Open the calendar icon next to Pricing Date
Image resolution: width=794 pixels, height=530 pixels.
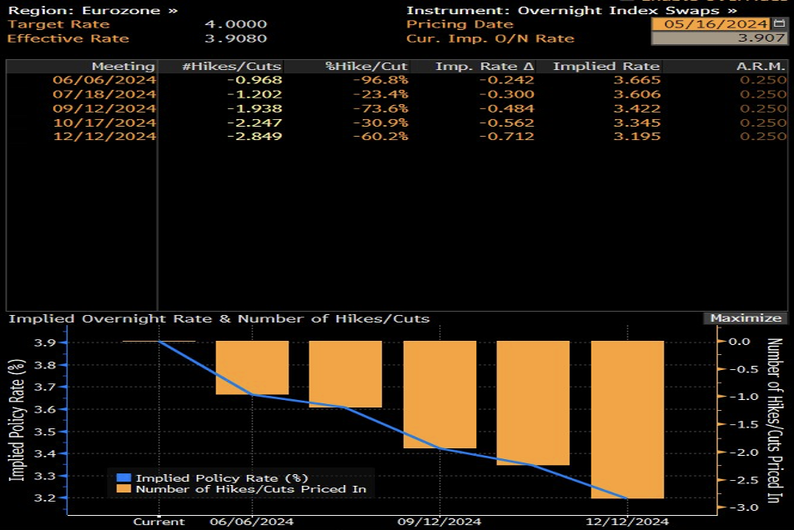tap(779, 24)
